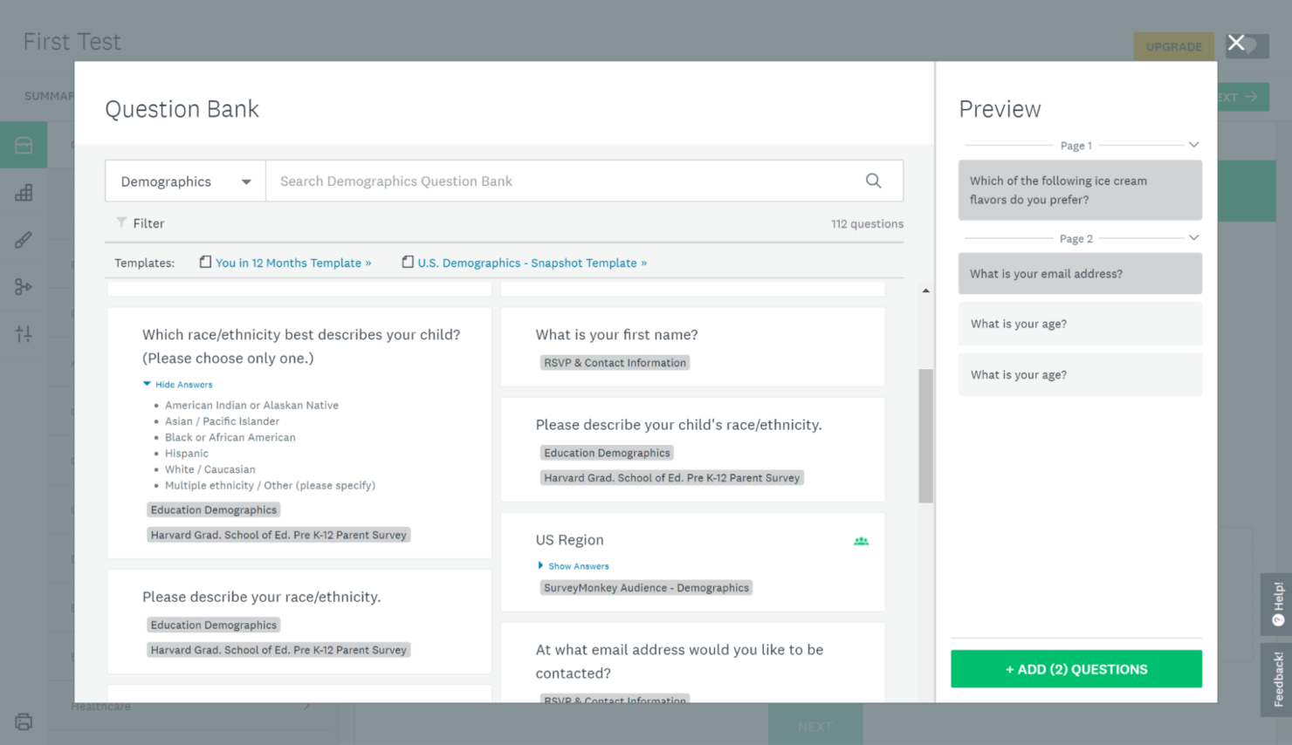This screenshot has height=745, width=1292.
Task: Hide Answers for child race/ethnicity question
Action: (x=178, y=384)
